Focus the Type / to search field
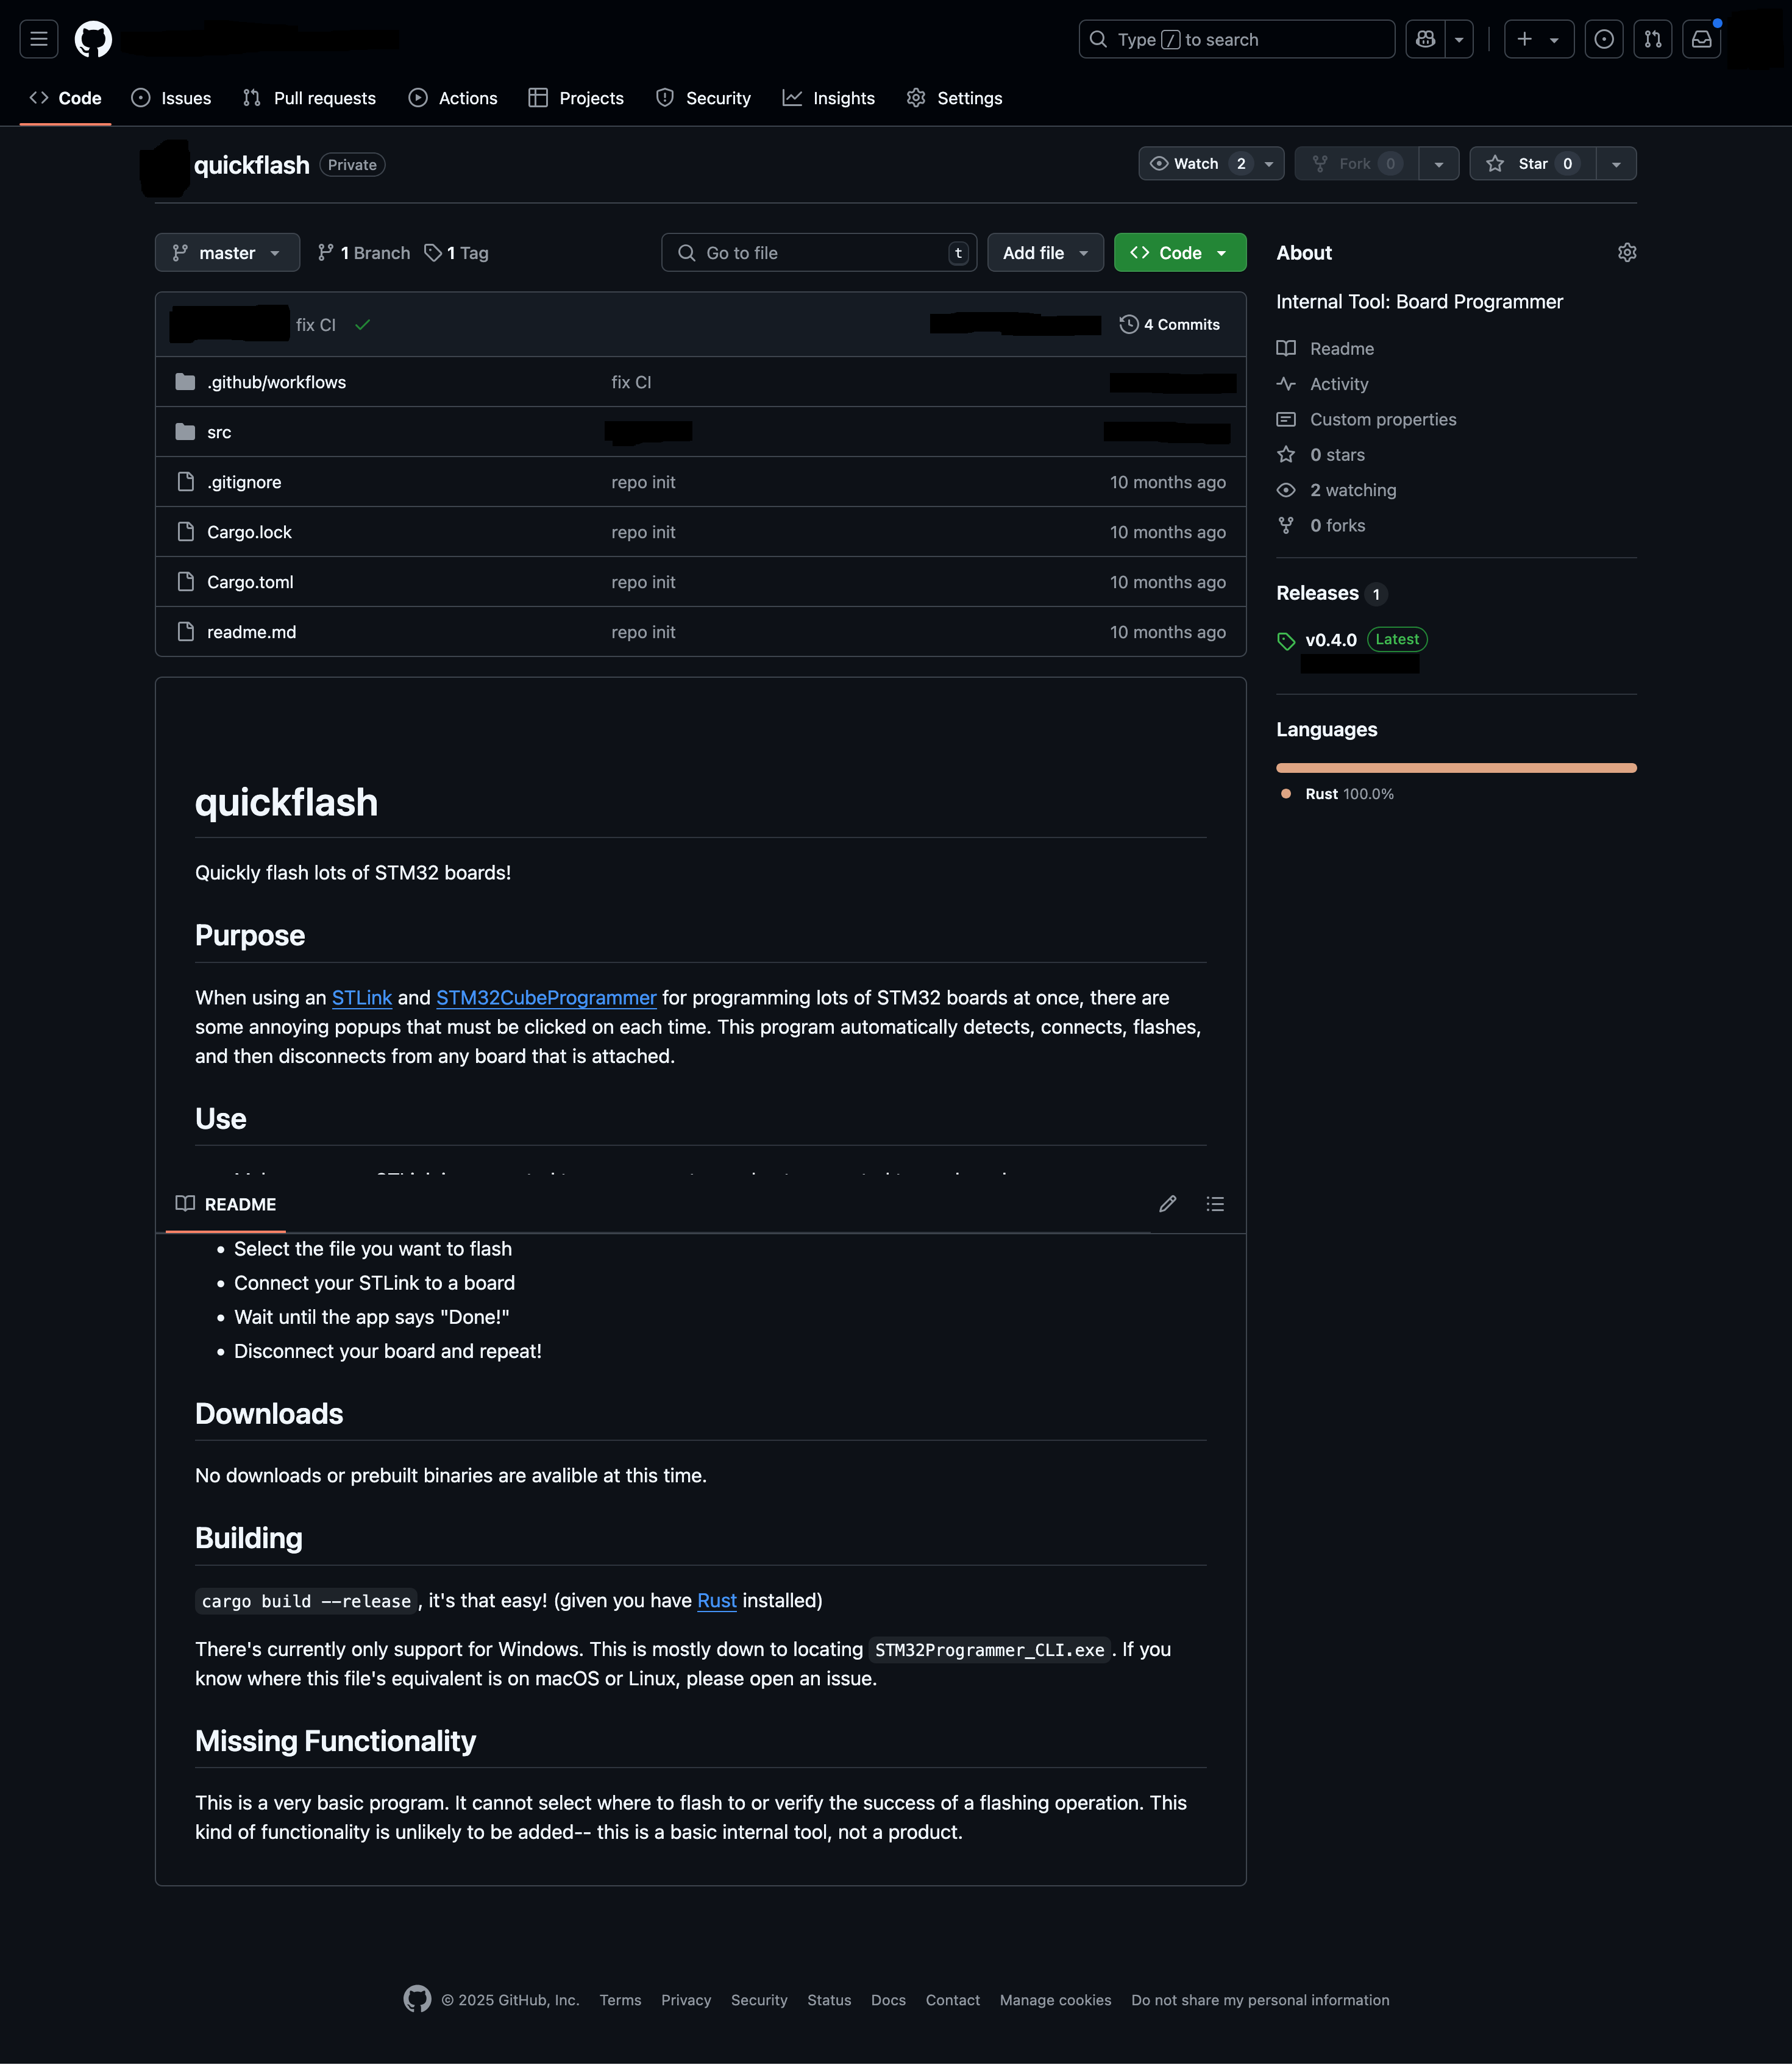The height and width of the screenshot is (2065, 1792). (1236, 39)
